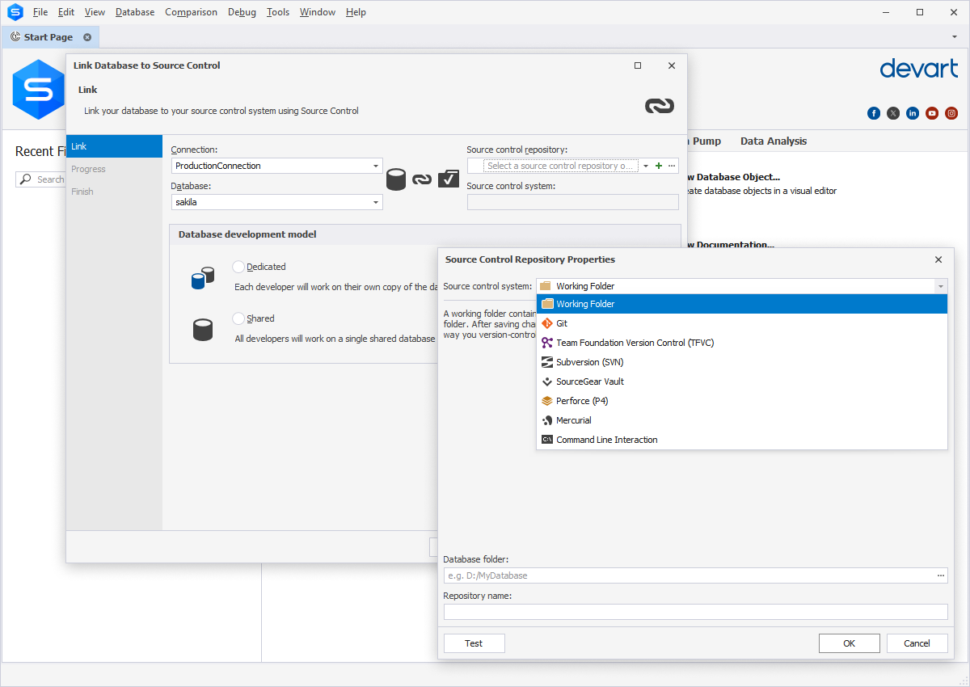This screenshot has width=970, height=687.
Task: Pick Command Line Interaction option
Action: [x=606, y=440]
